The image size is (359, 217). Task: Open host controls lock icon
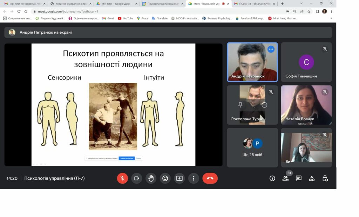point(325,178)
